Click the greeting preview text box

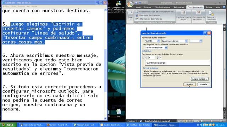(177, 63)
